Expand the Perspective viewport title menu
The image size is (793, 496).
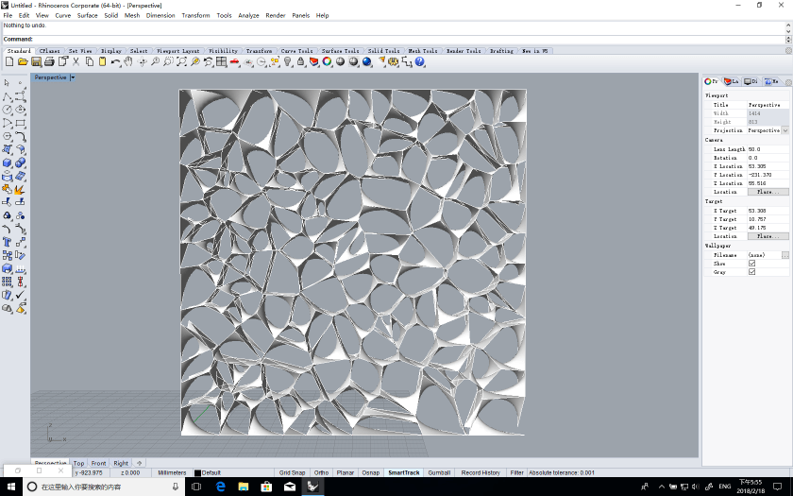73,77
